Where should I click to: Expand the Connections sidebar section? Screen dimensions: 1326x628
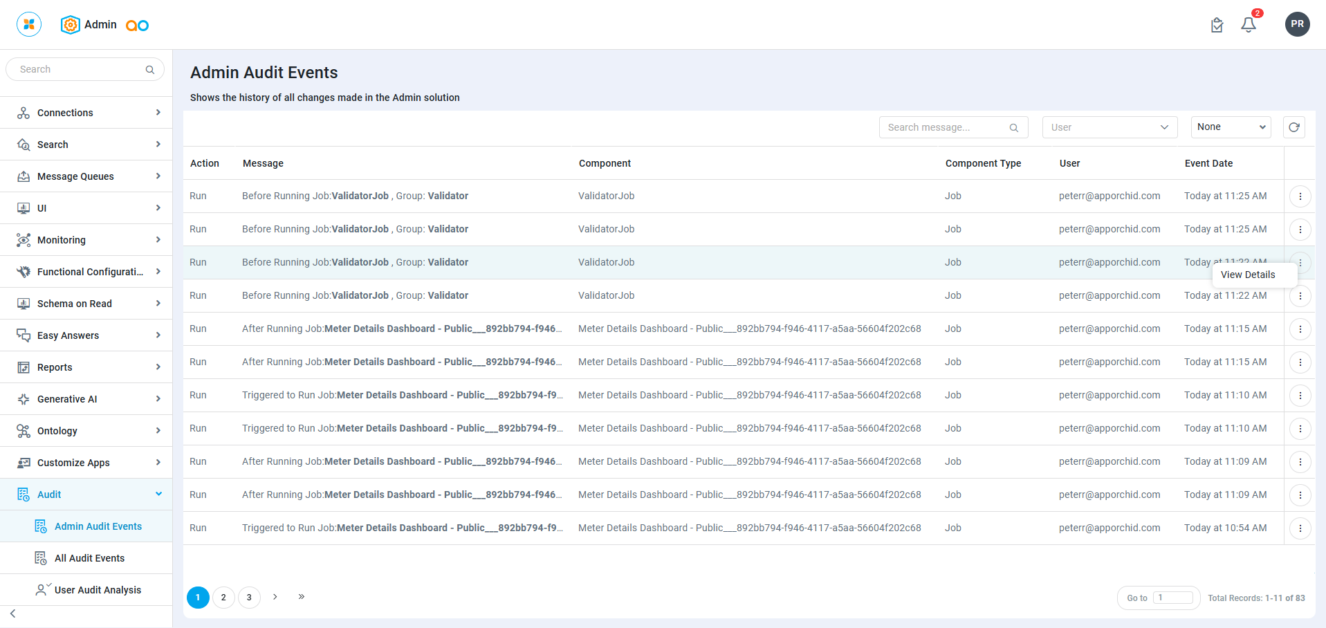click(86, 113)
